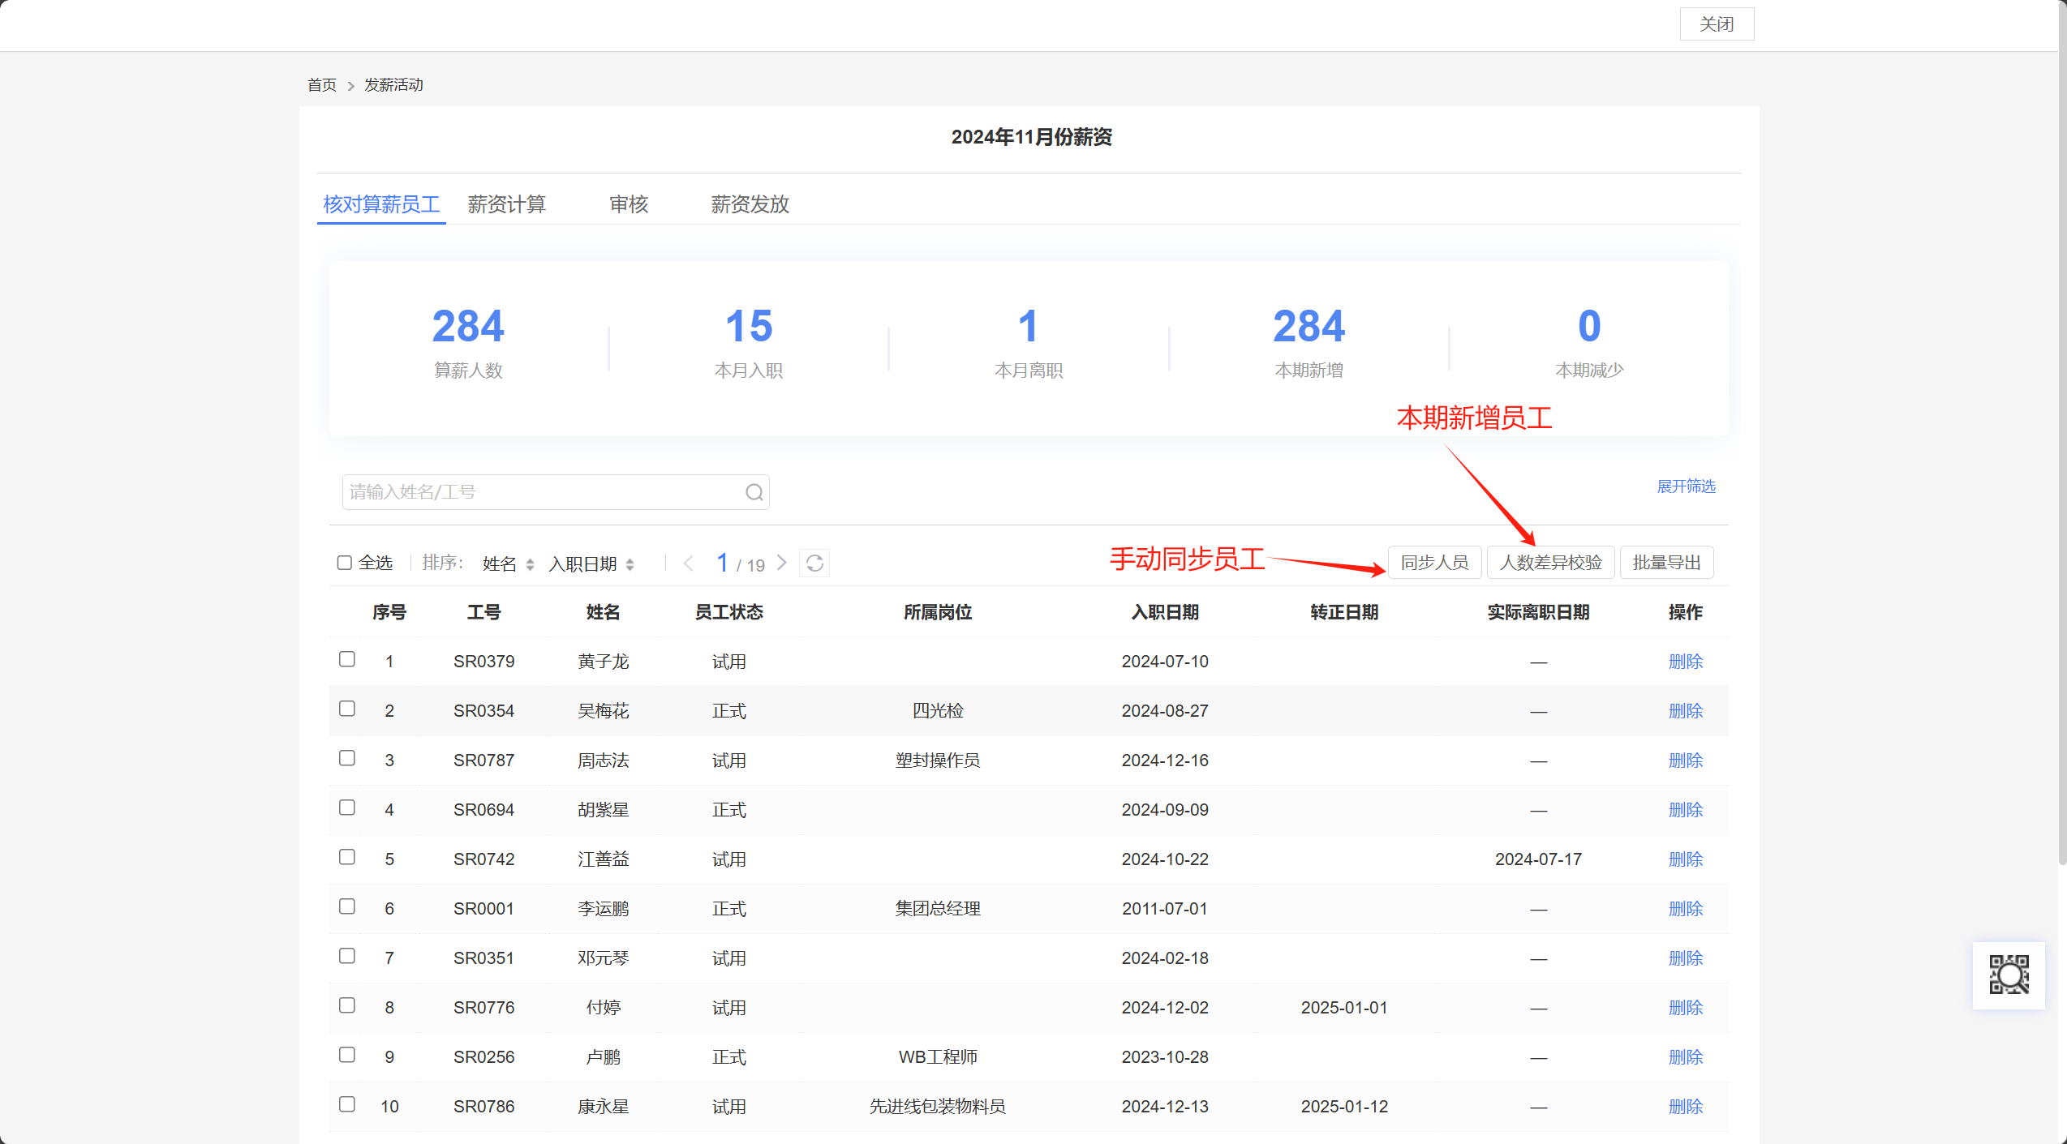Go to previous page arrow

pyautogui.click(x=689, y=563)
